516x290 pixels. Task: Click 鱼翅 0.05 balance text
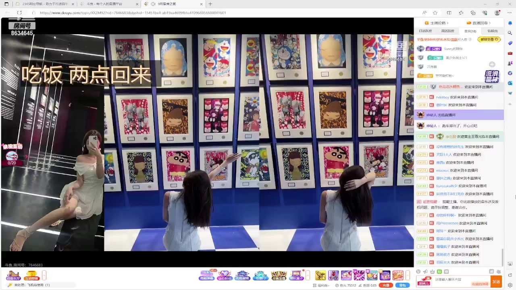pyautogui.click(x=369, y=285)
